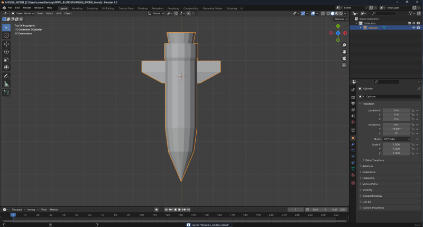Select the Add Cube tool

[x=6, y=93]
